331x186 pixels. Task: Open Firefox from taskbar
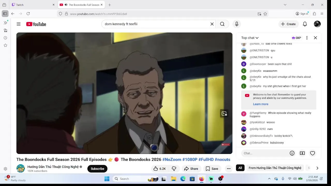201,179
